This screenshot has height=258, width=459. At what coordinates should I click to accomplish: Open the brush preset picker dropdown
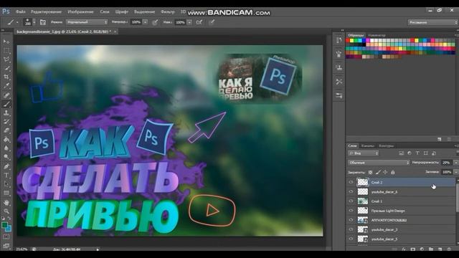coord(34,22)
